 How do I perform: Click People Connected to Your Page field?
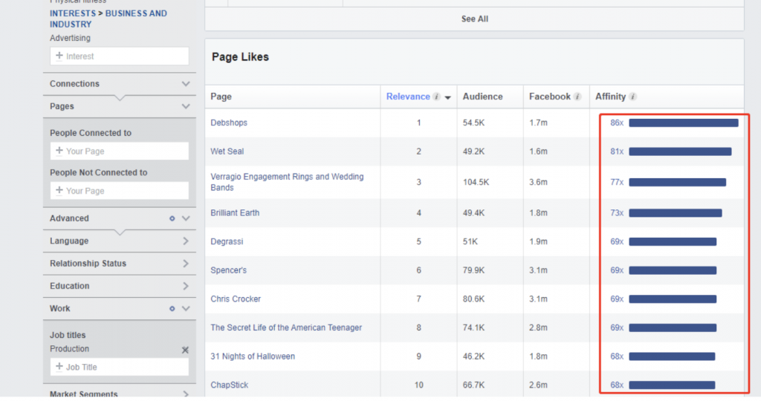120,151
